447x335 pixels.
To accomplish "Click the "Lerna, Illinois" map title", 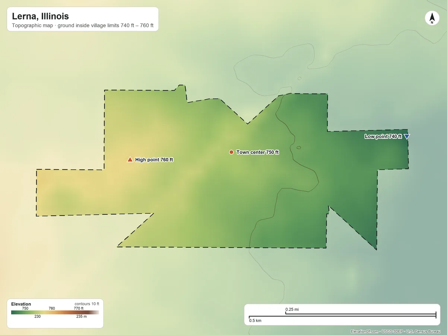I will pos(40,16).
